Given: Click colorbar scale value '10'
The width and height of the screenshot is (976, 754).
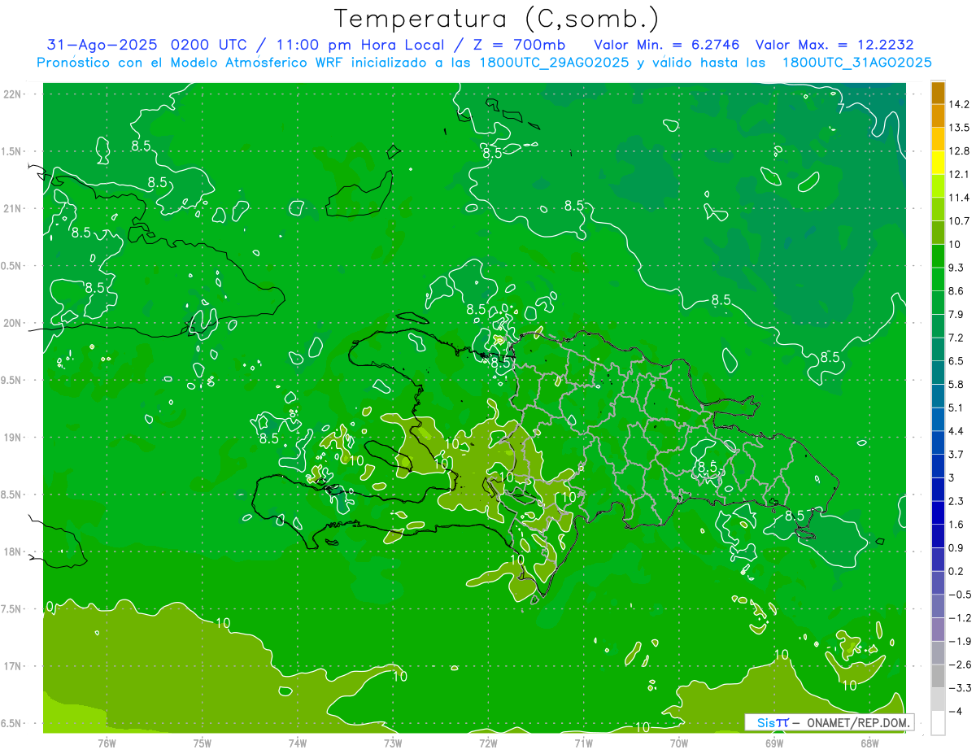Looking at the screenshot, I should tap(956, 244).
